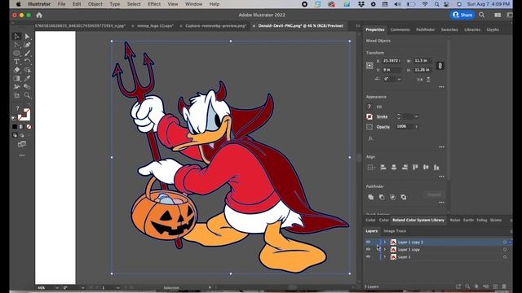Select the Direct Selection tool

pyautogui.click(x=27, y=36)
